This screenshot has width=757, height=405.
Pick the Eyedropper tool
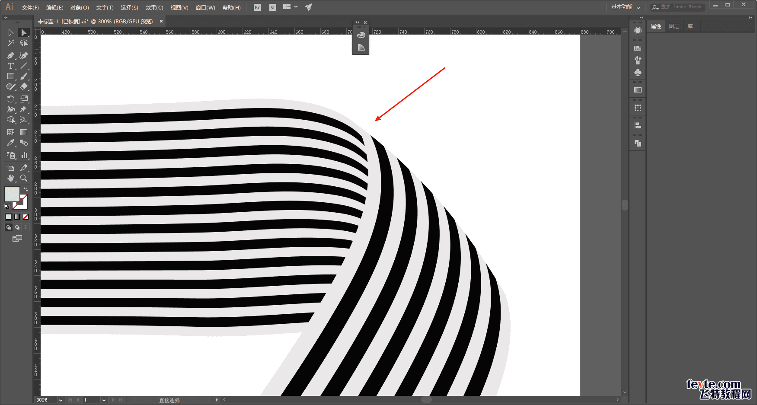coord(10,143)
